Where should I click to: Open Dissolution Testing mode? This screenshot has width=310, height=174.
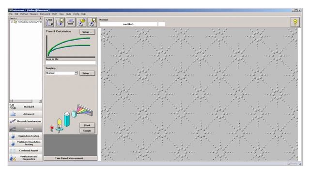tap(26, 136)
